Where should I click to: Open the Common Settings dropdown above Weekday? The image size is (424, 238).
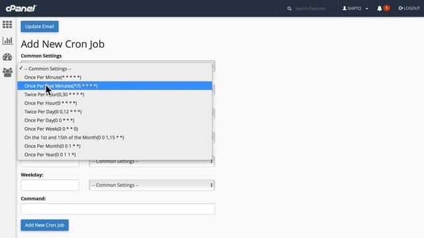coord(152,163)
